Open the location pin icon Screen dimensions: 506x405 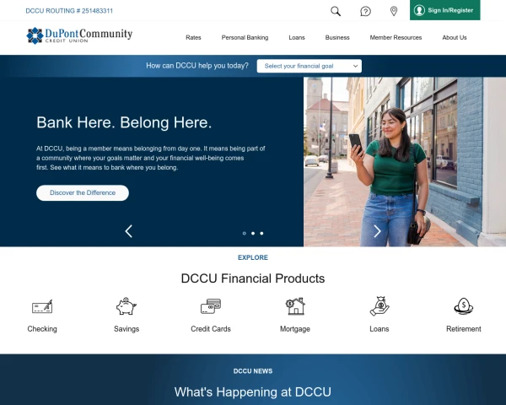coord(394,11)
